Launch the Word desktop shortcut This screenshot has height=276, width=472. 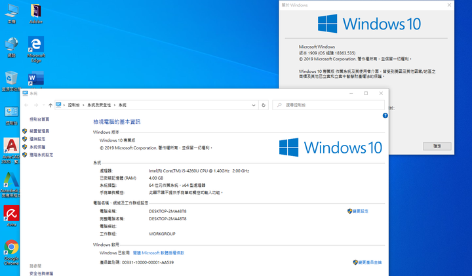click(36, 79)
